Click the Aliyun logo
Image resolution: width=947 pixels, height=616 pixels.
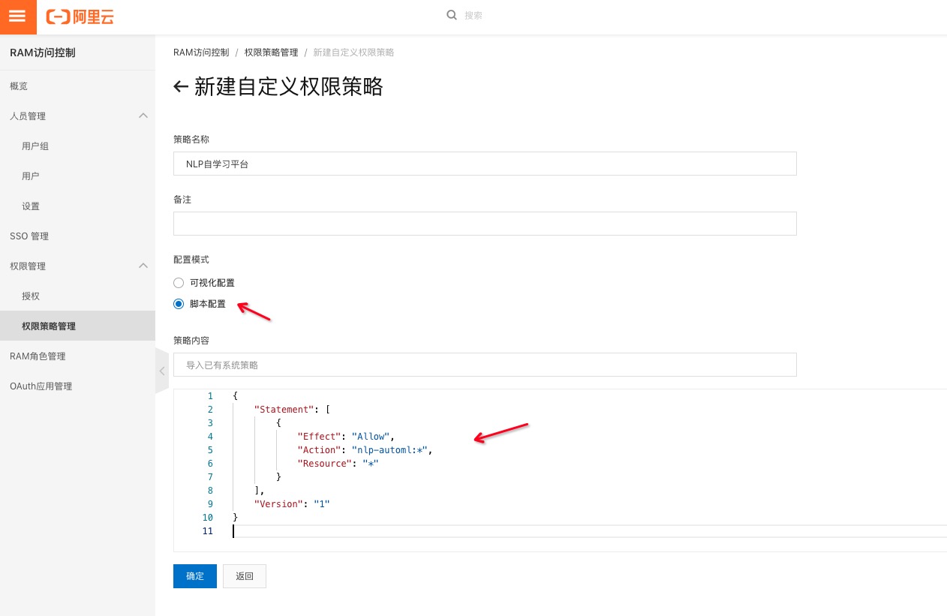pyautogui.click(x=80, y=17)
